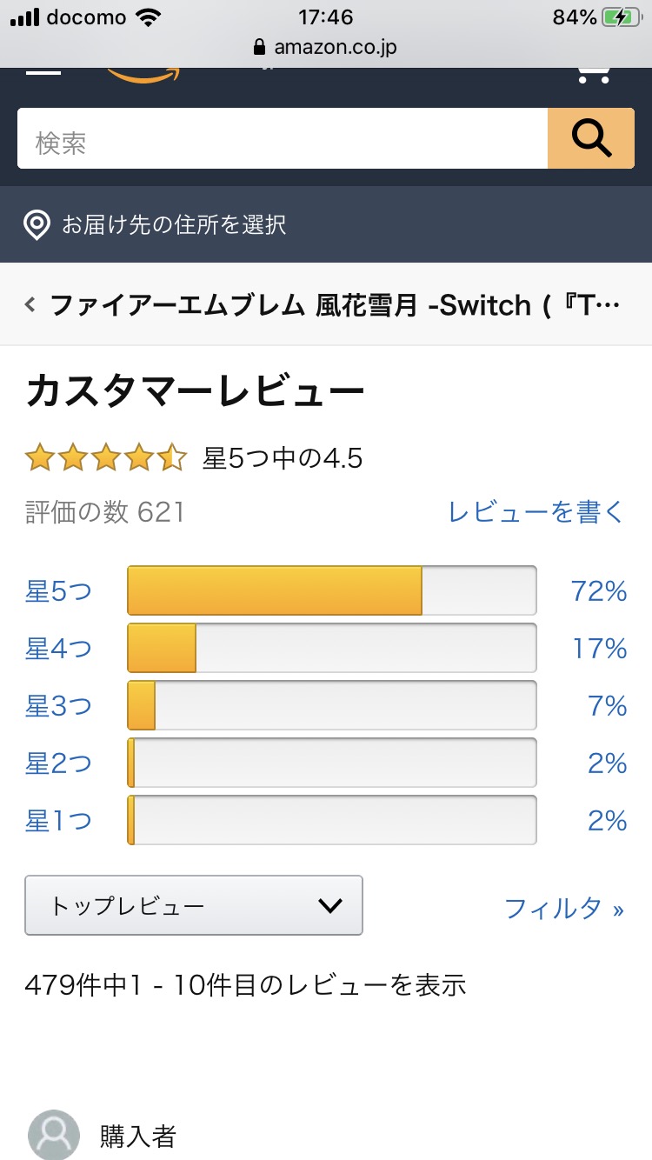Tap the 2% percentage for 星2つ
Image resolution: width=652 pixels, height=1160 pixels.
coord(607,763)
